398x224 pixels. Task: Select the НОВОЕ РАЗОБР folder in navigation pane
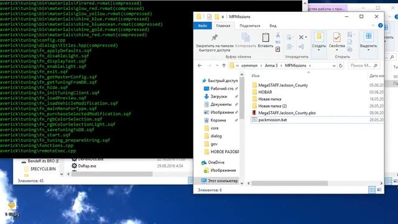coord(224,152)
